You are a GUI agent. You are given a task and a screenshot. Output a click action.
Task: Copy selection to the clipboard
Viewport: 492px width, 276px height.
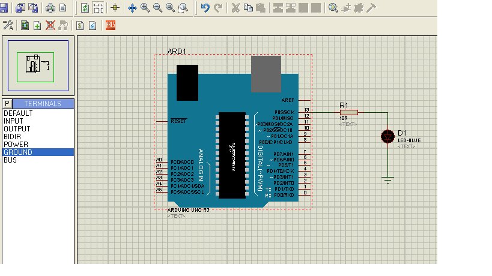248,8
